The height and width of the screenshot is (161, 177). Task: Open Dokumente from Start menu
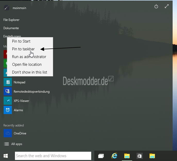coord(11,28)
